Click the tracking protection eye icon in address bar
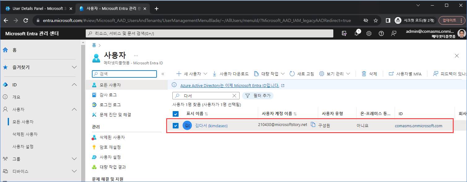Image resolution: width=467 pixels, height=182 pixels. point(366,20)
